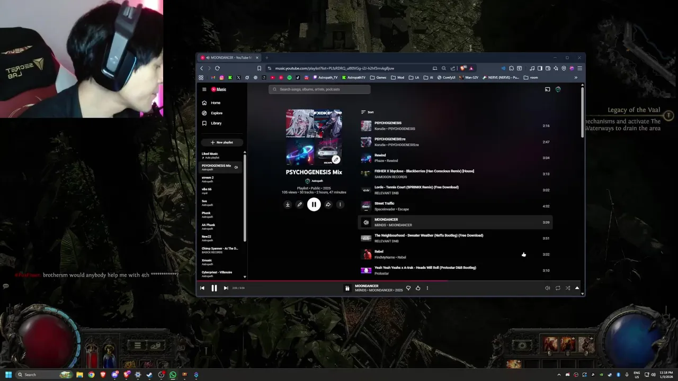The width and height of the screenshot is (678, 381).
Task: Close the MOONDANCER YouTube Music tab
Action: coord(257,58)
